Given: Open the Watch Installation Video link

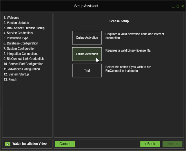Looking at the screenshot, I should 29,144.
